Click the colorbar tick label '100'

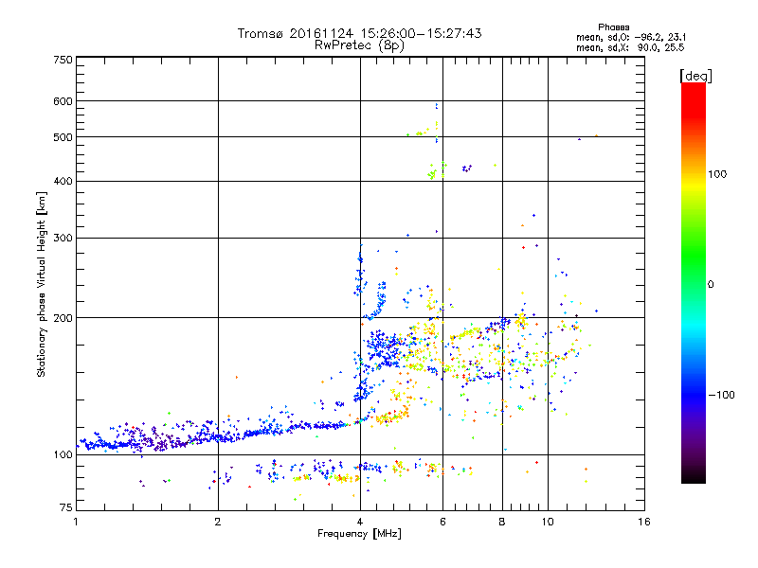tap(717, 174)
